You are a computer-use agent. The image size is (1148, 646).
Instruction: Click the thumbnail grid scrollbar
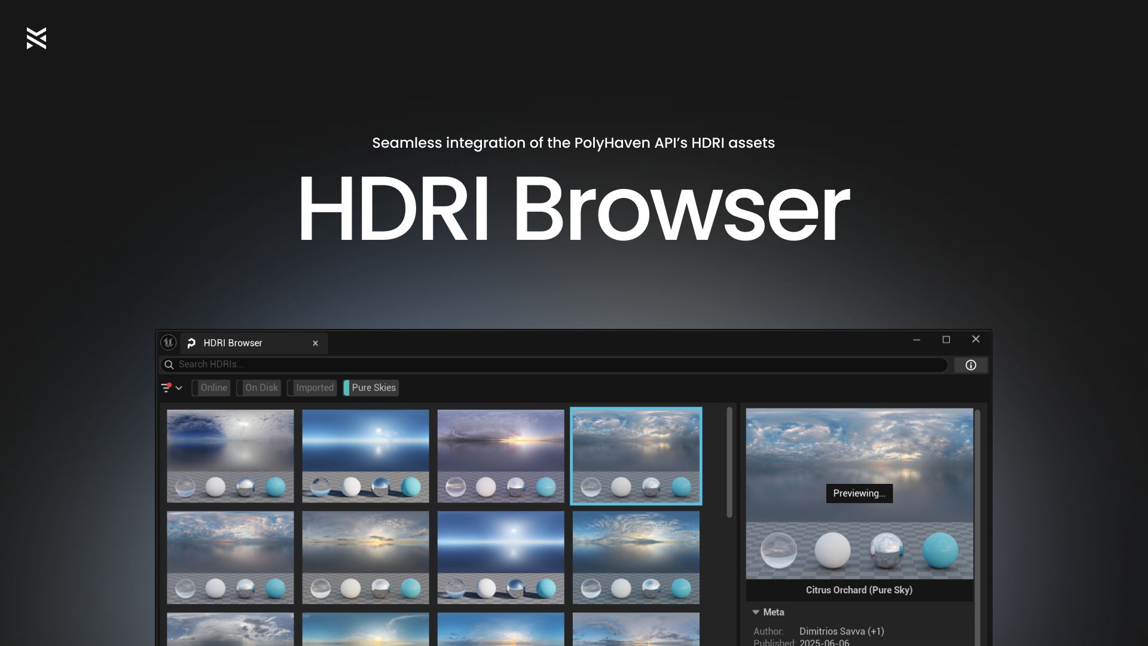(x=729, y=462)
